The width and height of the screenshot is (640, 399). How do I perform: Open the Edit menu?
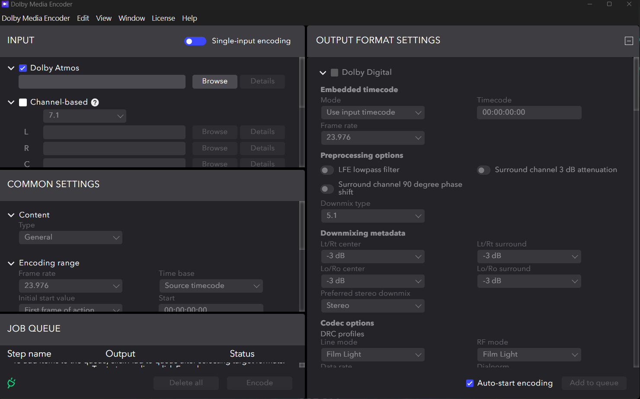[x=83, y=18]
